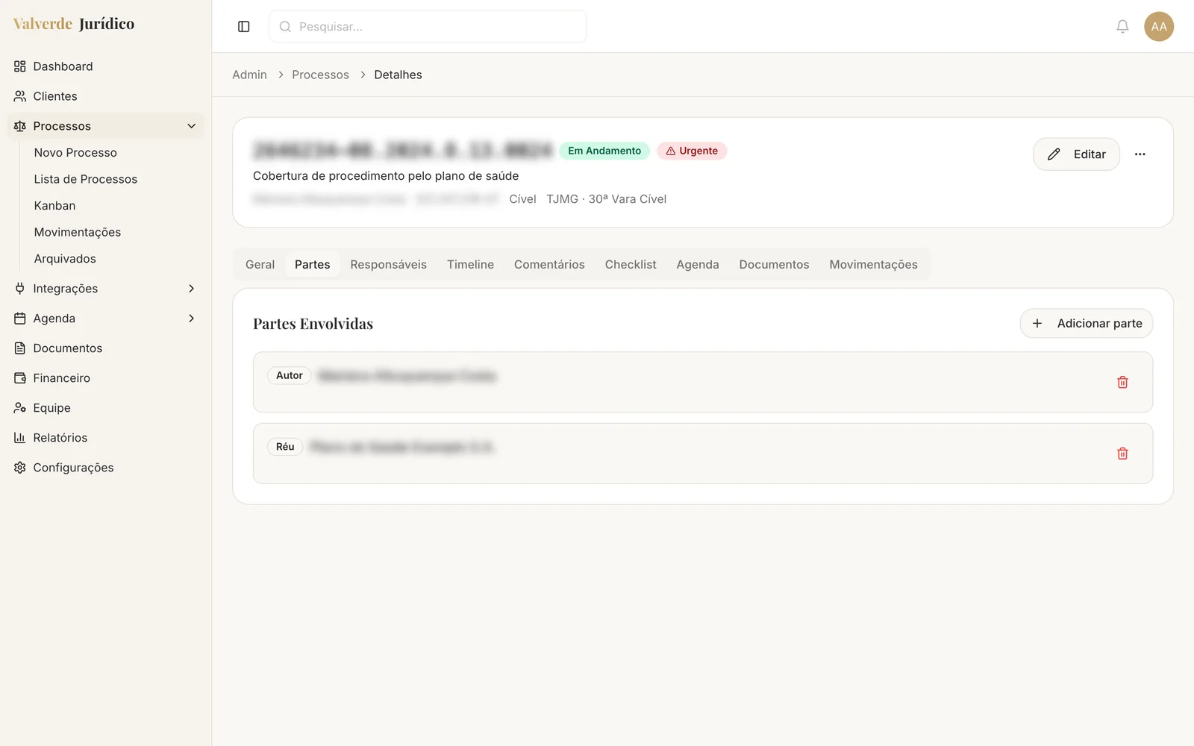Open Documentos in the sidebar
Screen dimensions: 1194x746
105,348
